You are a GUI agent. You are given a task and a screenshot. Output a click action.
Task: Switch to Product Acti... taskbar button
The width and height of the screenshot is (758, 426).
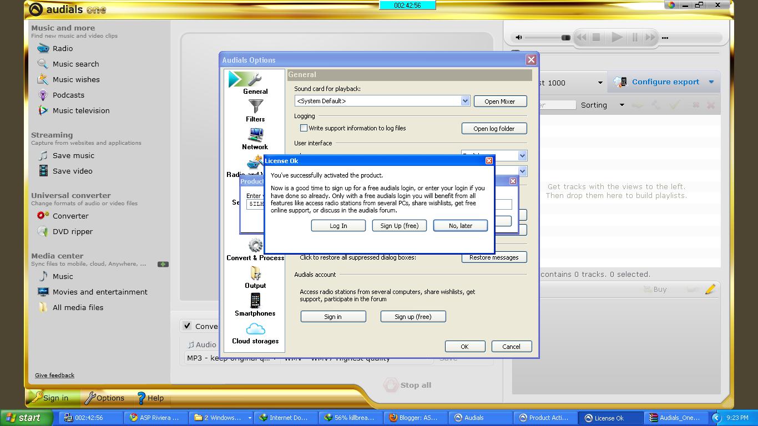[544, 418]
